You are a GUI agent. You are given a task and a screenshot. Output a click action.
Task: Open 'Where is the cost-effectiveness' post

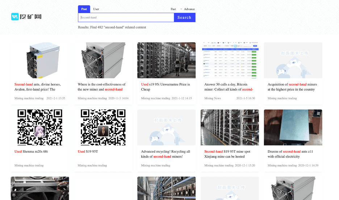click(x=101, y=87)
